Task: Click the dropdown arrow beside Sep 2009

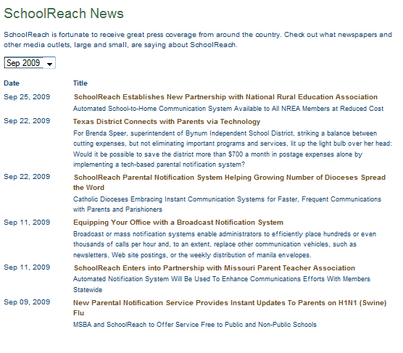Action: click(x=49, y=64)
